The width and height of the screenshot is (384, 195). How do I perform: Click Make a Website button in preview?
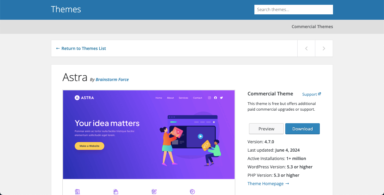point(89,146)
